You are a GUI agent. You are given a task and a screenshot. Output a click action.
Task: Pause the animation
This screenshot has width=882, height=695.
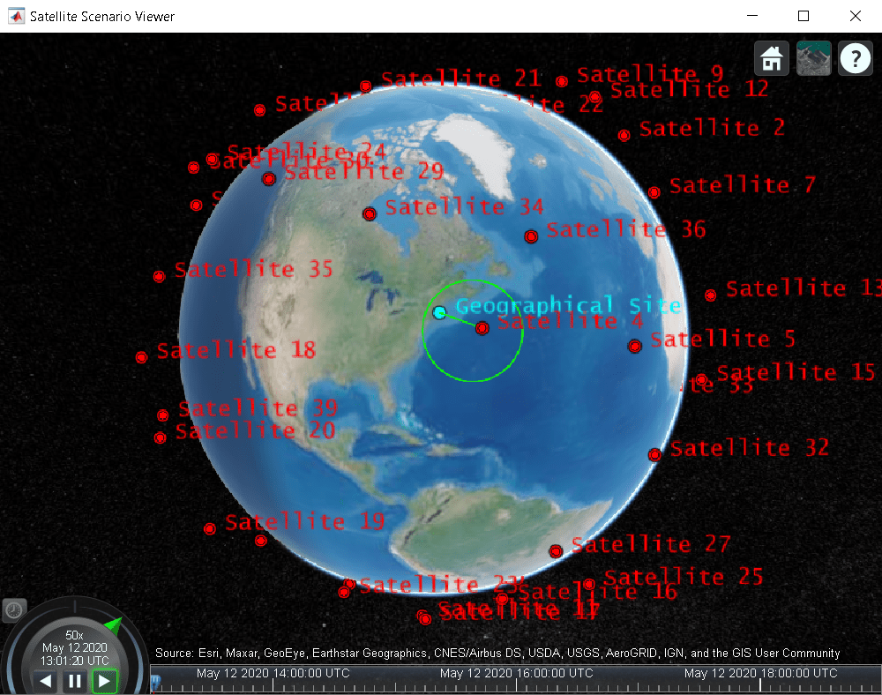tap(75, 682)
